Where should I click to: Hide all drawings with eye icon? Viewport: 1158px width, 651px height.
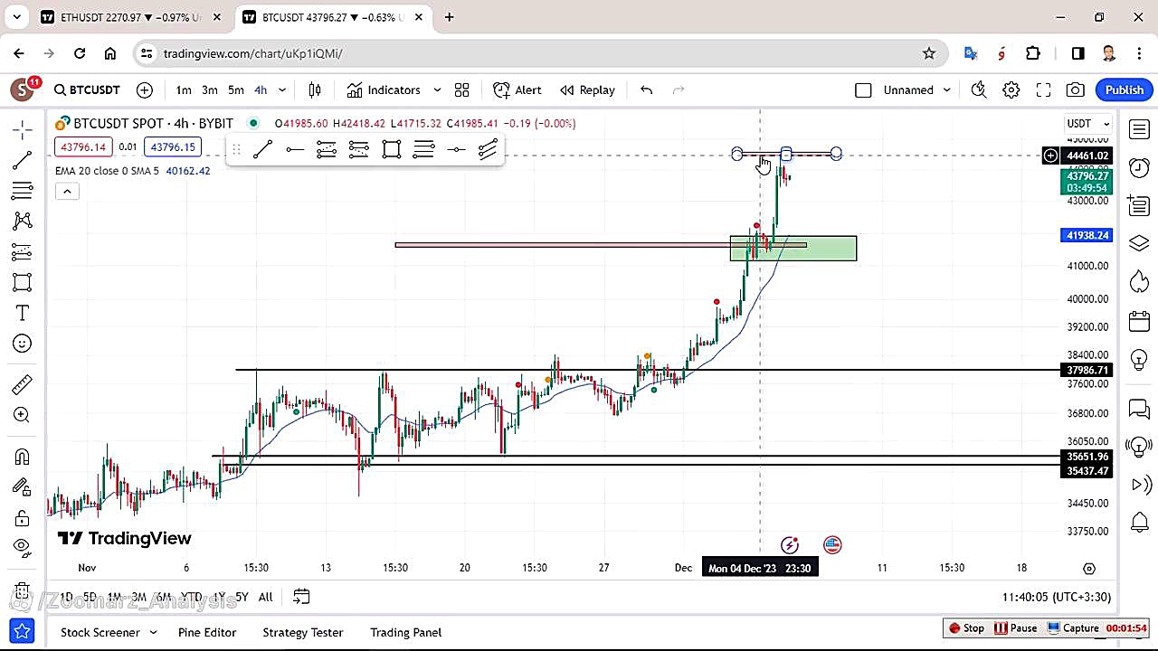click(x=23, y=546)
